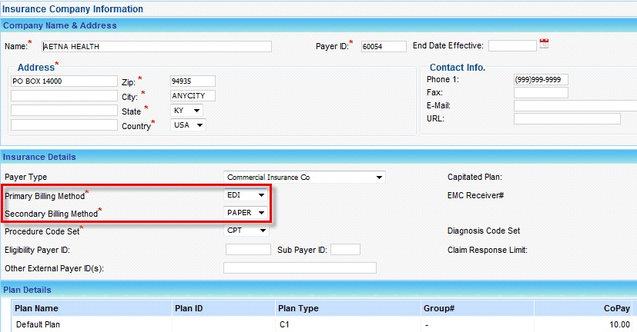
Task: Expand the Payer Type dropdown
Action: (304, 178)
